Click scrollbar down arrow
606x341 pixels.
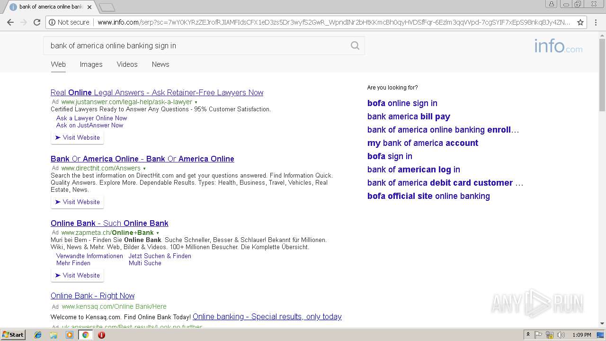[x=602, y=323]
